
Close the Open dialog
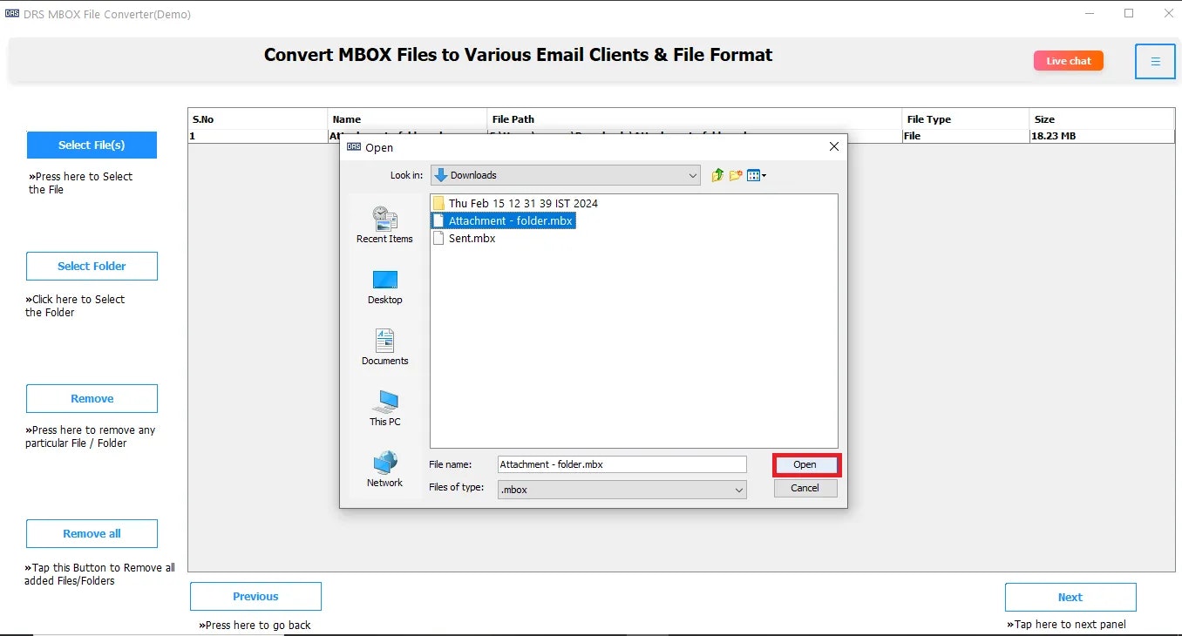click(834, 147)
